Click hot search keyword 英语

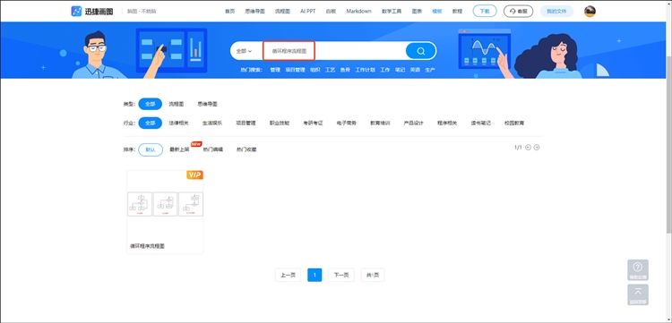[415, 70]
